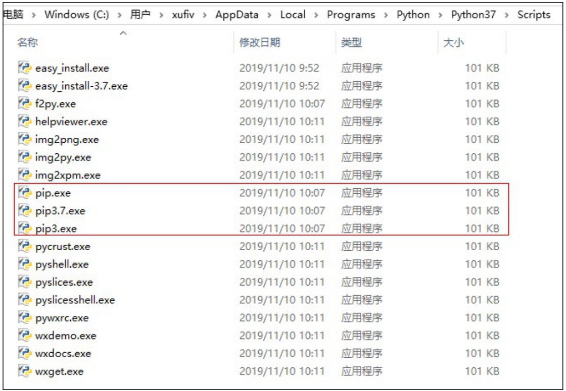The width and height of the screenshot is (566, 391).
Task: Expand chevron after 电脑 breadcrumb
Action: pyautogui.click(x=33, y=15)
